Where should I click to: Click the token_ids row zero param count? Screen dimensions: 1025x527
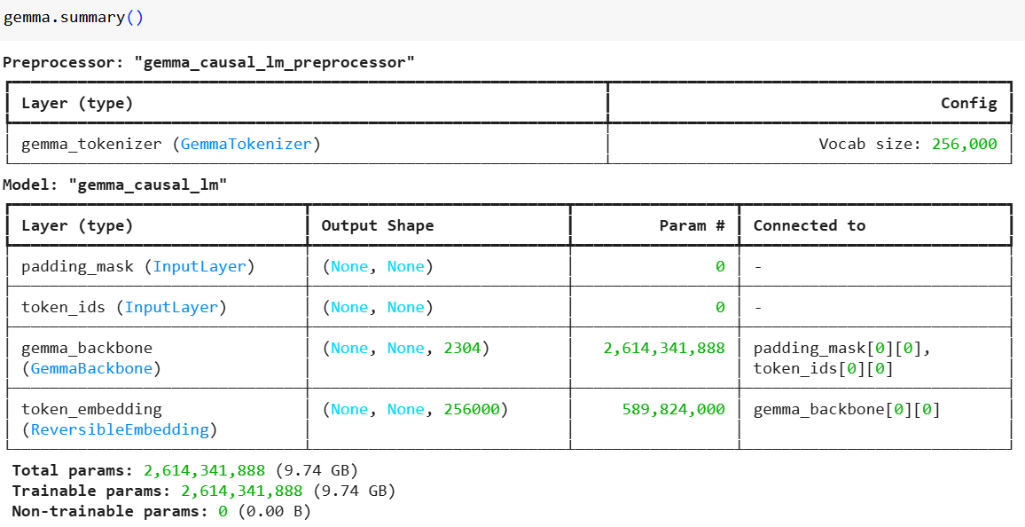pyautogui.click(x=720, y=307)
